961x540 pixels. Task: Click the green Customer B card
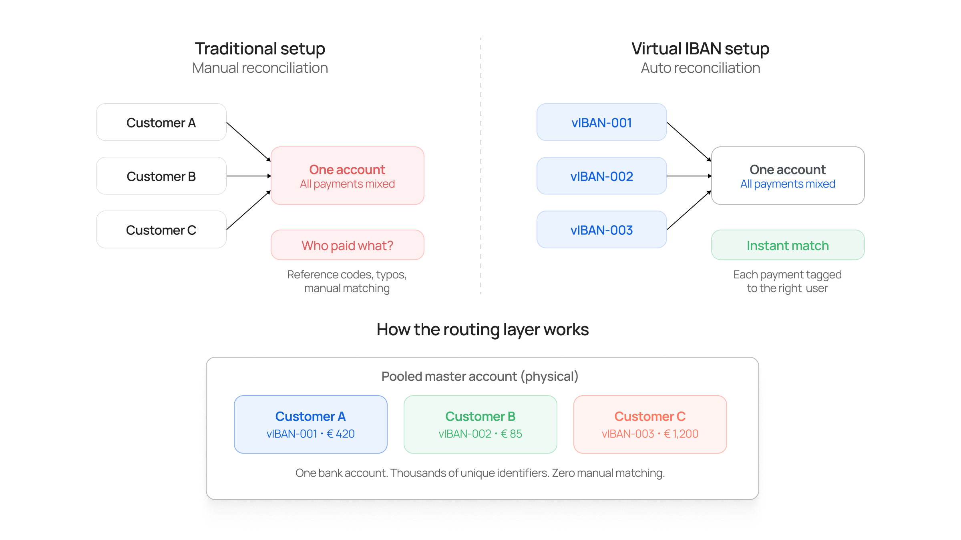(480, 424)
